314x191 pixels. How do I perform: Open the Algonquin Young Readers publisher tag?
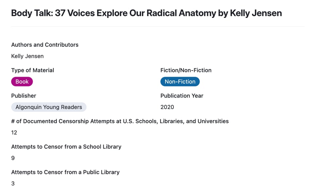click(49, 107)
